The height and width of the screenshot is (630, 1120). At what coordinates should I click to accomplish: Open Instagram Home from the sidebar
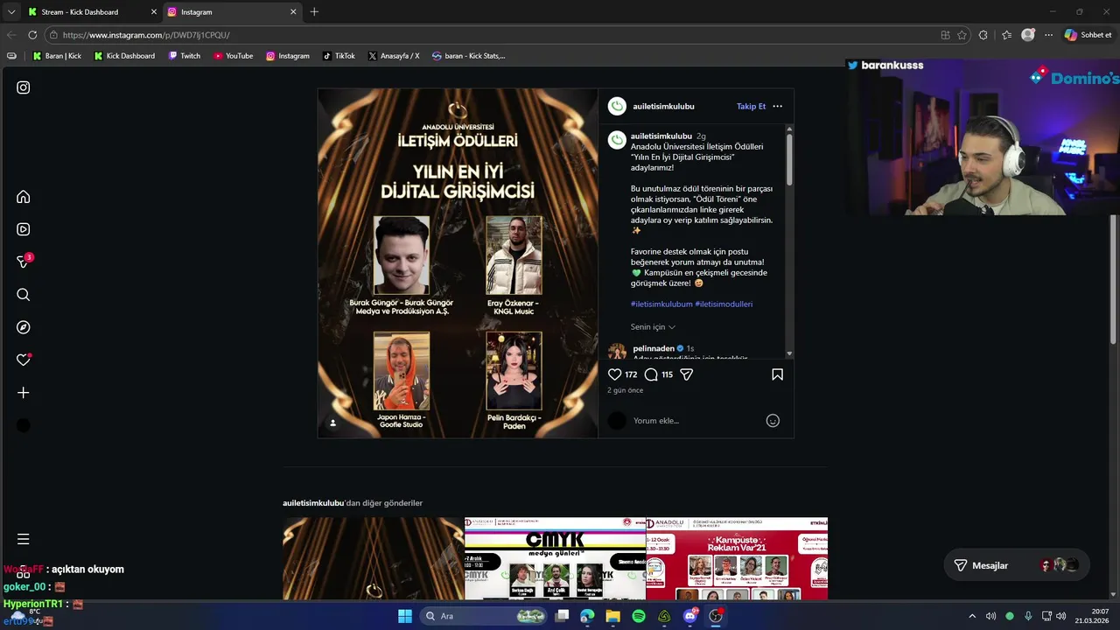coord(24,197)
